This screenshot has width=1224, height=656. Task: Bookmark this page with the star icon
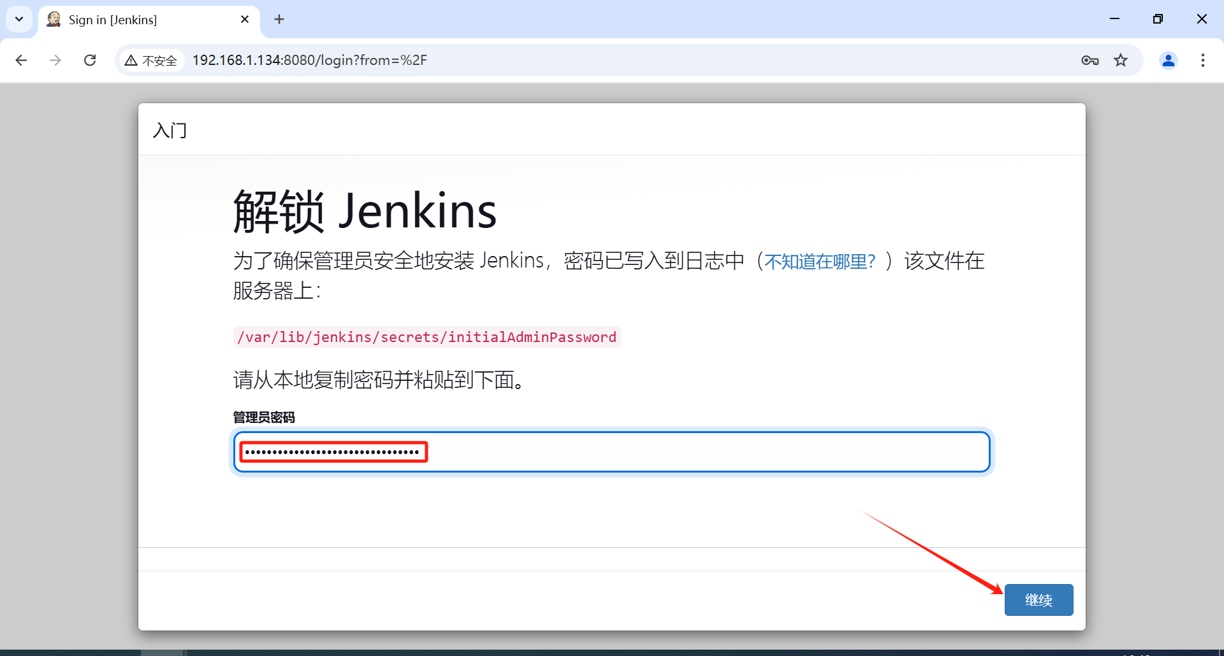point(1121,60)
